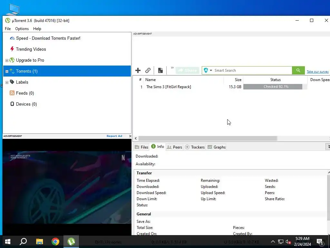330x248 pixels.
Task: Click the Report Ad link
Action: [x=114, y=136]
